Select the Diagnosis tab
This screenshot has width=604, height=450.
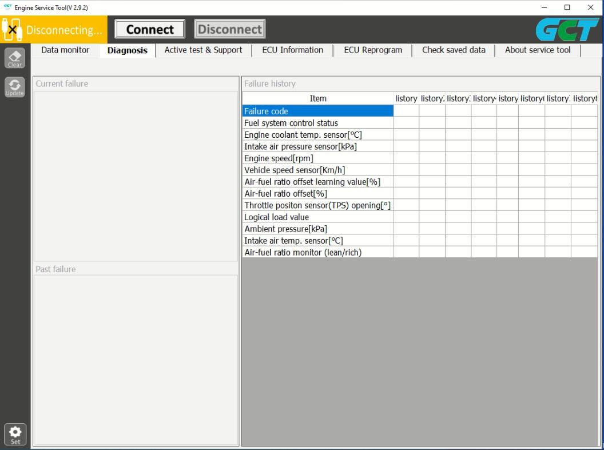click(127, 50)
